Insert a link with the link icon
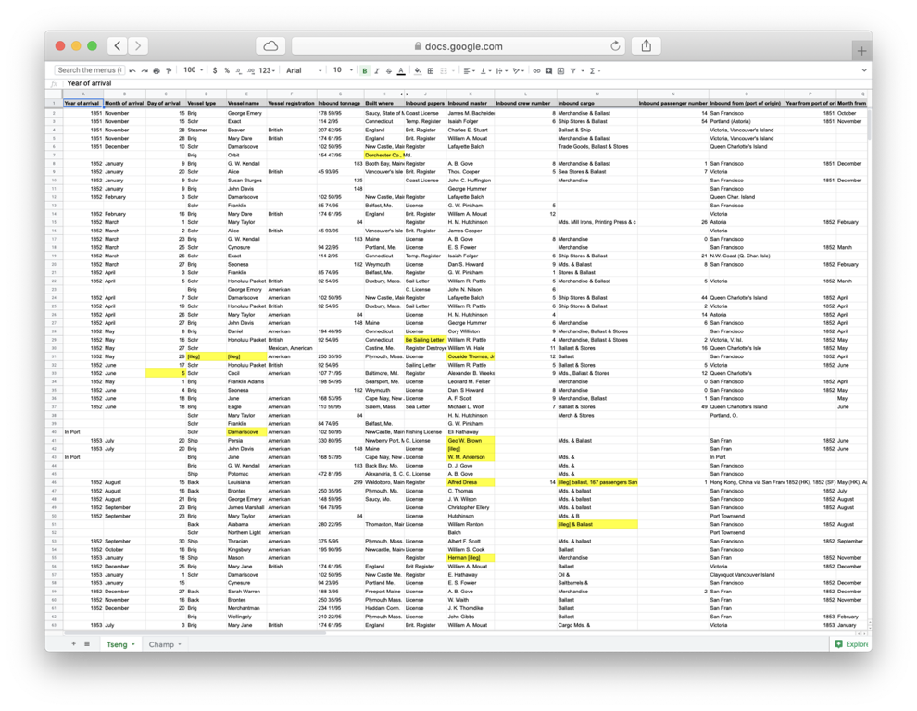This screenshot has height=711, width=917. tap(537, 70)
